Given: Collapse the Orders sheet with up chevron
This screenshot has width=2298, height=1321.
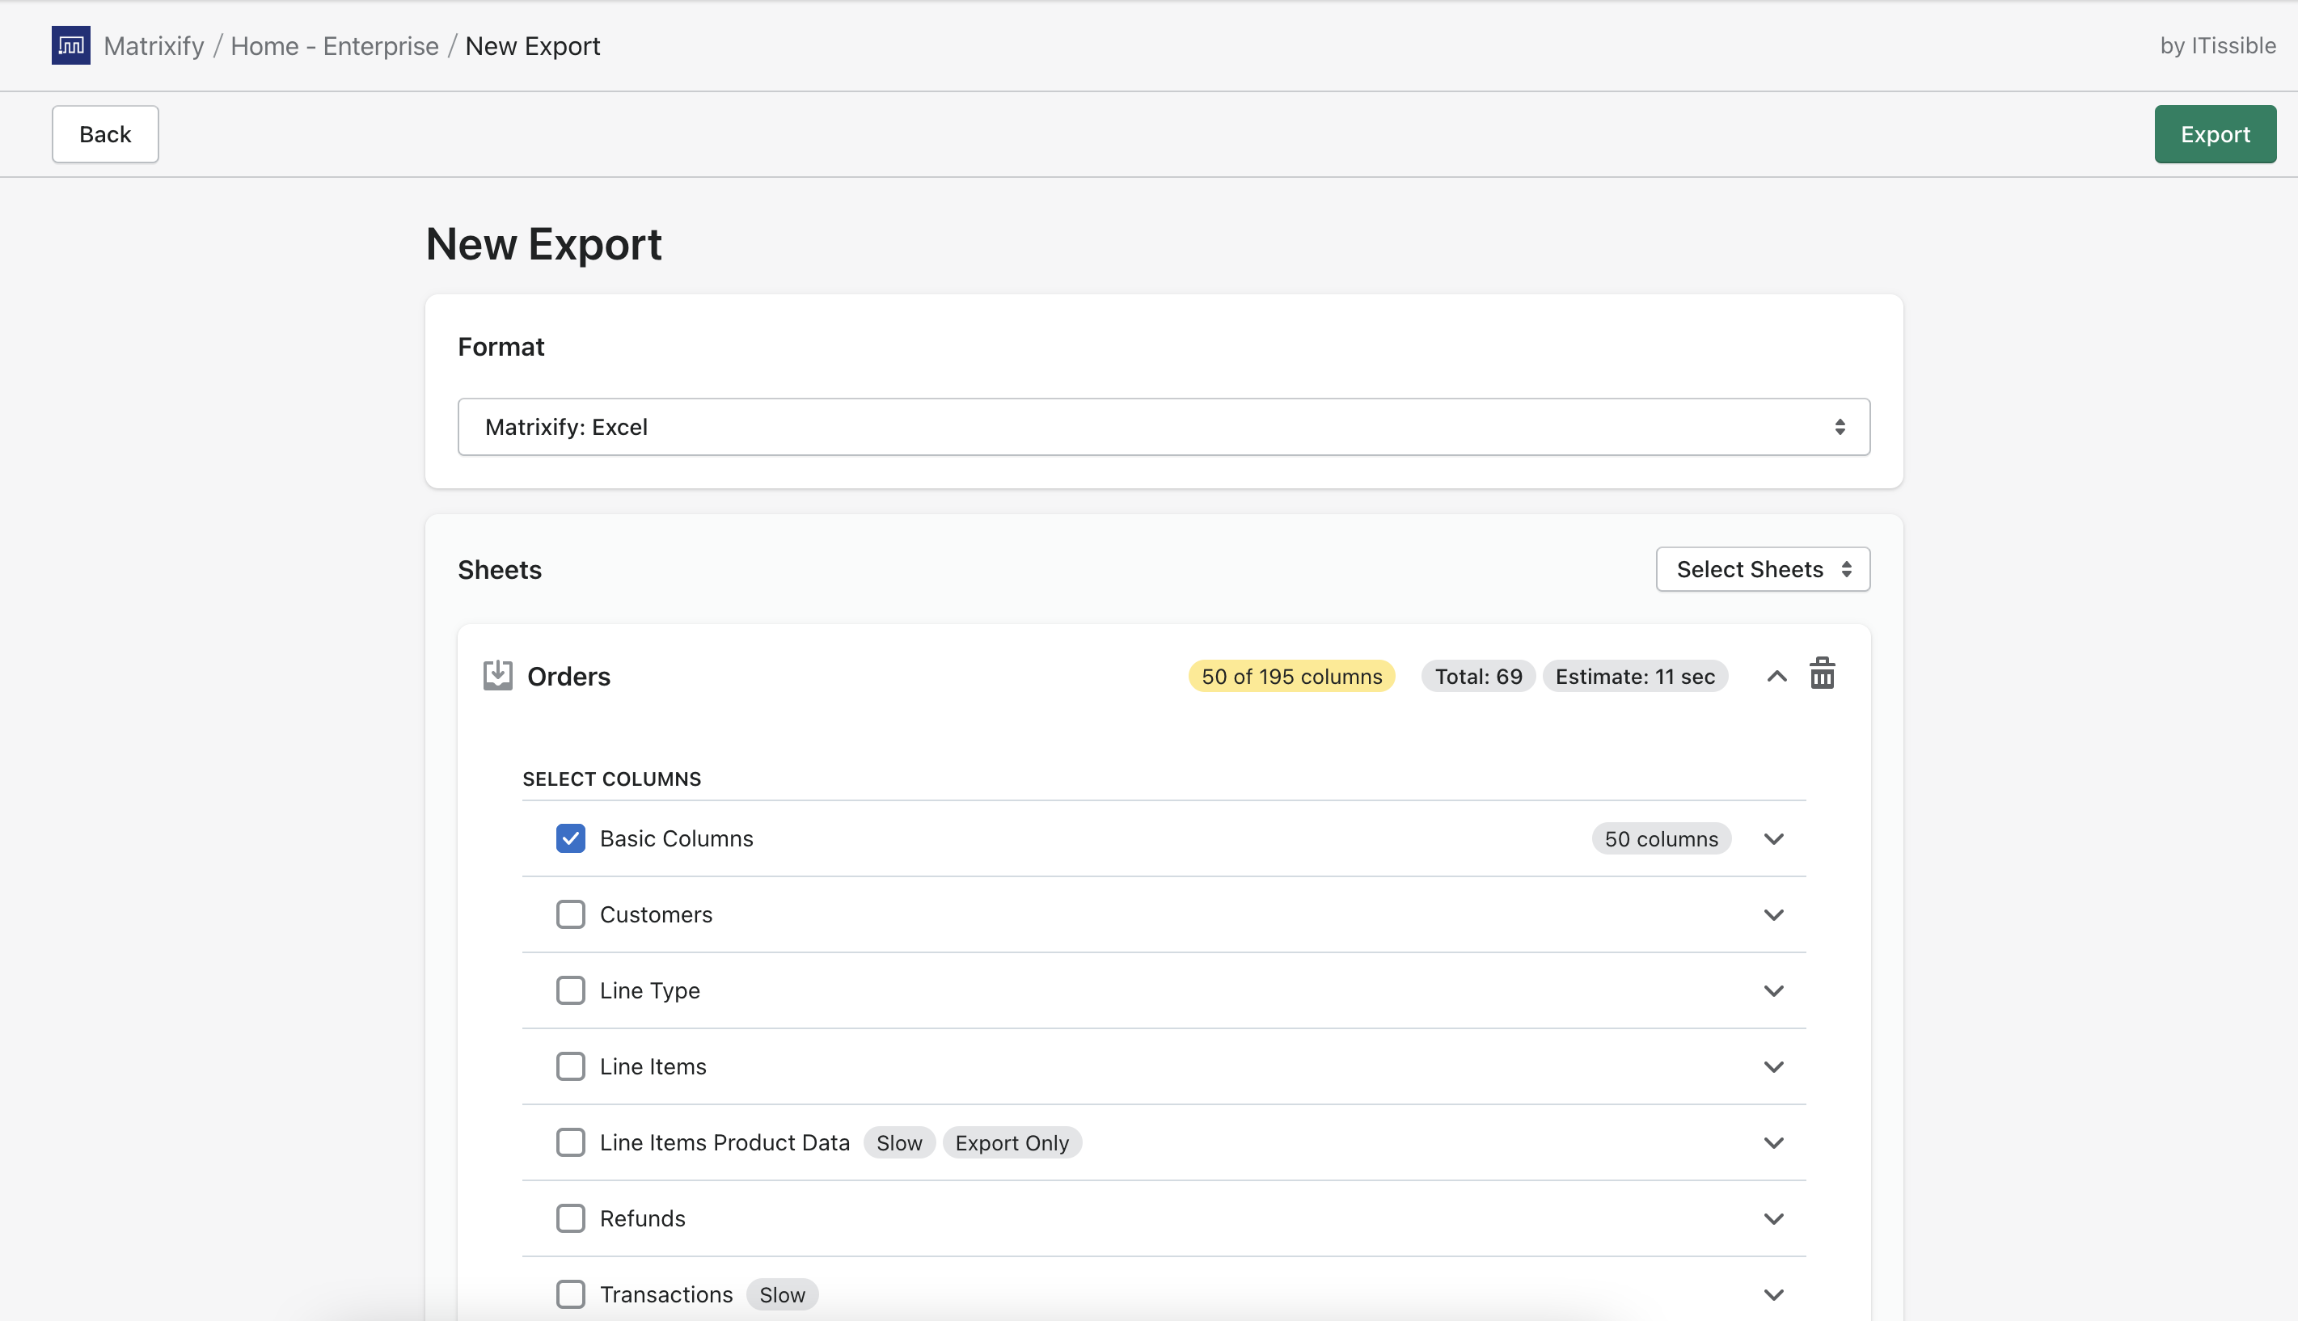Looking at the screenshot, I should coord(1776,676).
